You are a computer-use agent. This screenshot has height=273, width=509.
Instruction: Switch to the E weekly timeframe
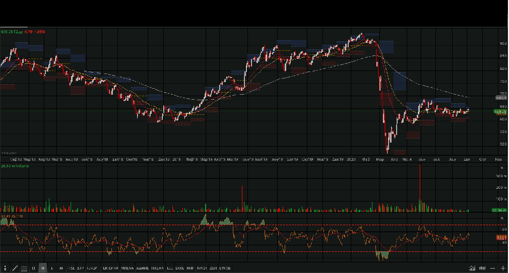[52, 268]
